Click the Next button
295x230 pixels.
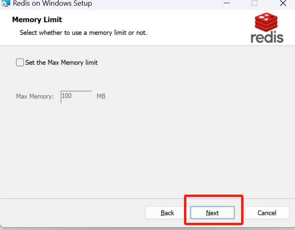click(212, 213)
